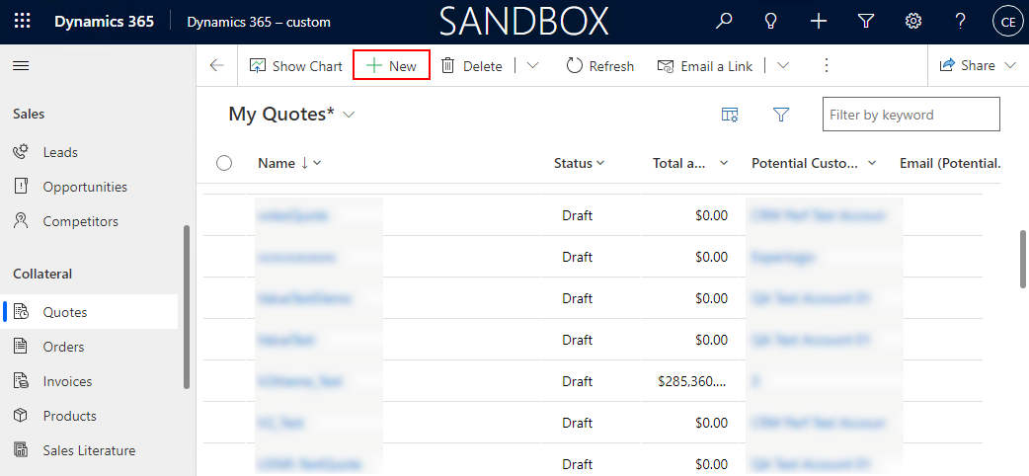Open the assistant lightbulb icon
This screenshot has height=476, width=1029.
pos(771,22)
